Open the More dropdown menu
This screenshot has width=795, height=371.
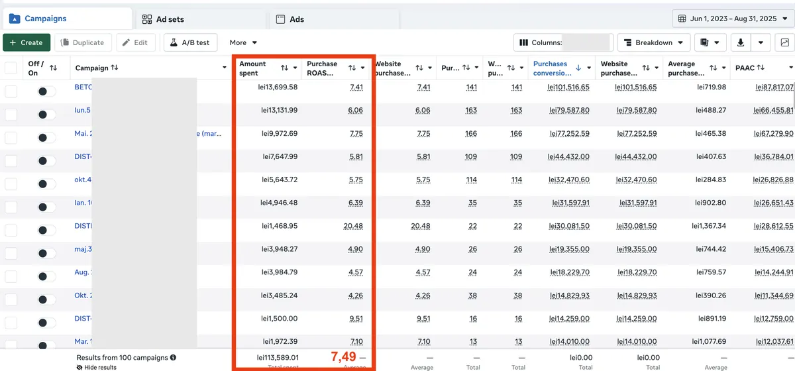coord(243,42)
